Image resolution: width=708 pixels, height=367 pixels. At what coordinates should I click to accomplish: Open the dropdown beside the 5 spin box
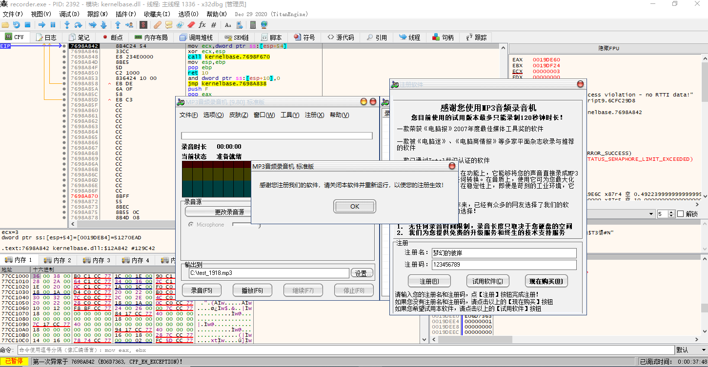[x=651, y=214]
